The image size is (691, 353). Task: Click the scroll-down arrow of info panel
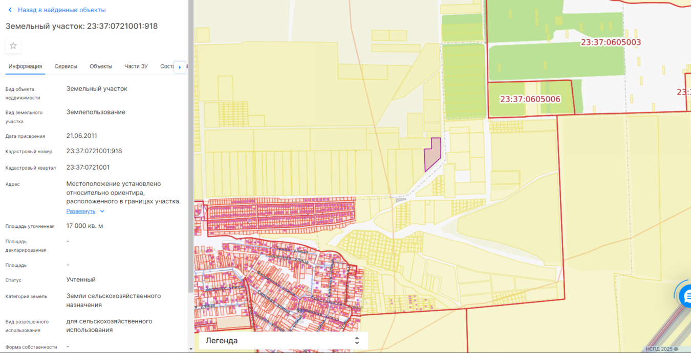191,349
